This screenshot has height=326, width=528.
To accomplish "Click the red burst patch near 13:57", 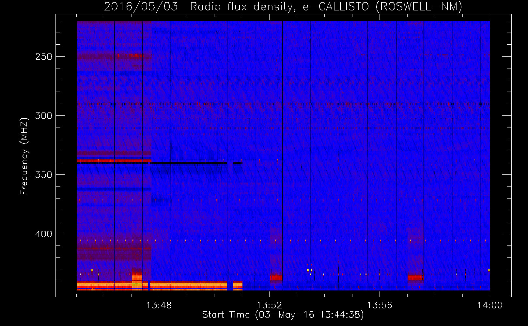I will pos(415,277).
